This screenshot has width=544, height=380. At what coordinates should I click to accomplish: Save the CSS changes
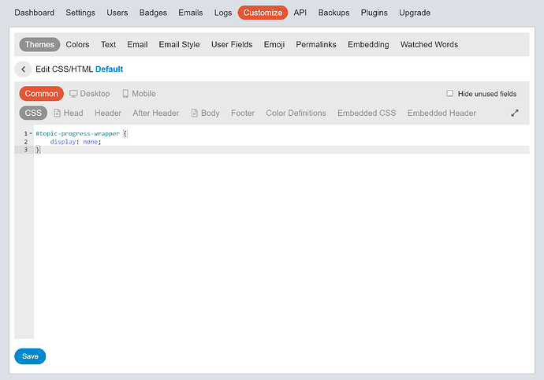coord(30,356)
